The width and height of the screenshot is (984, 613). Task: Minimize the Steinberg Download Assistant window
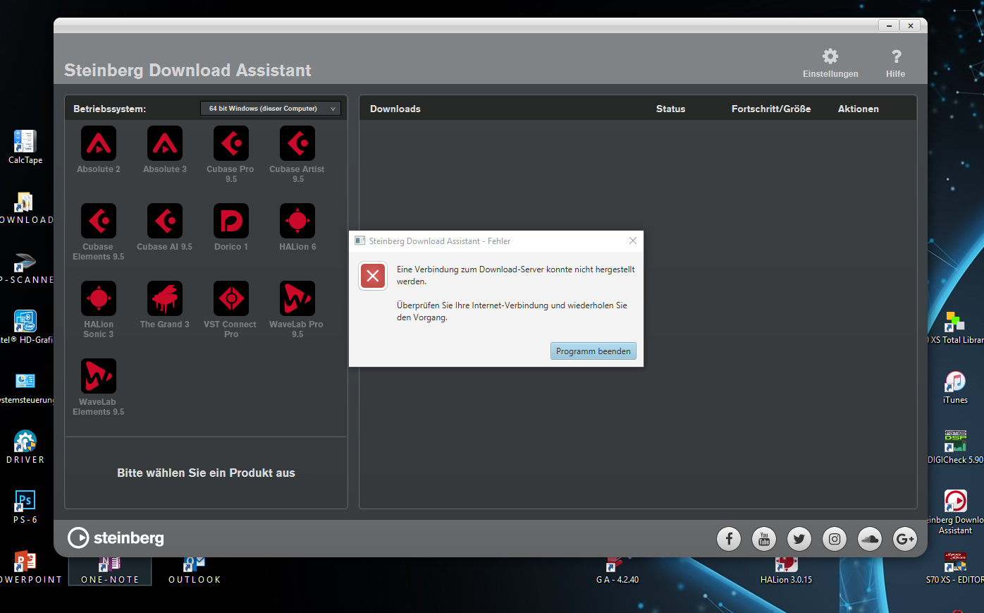tap(889, 25)
